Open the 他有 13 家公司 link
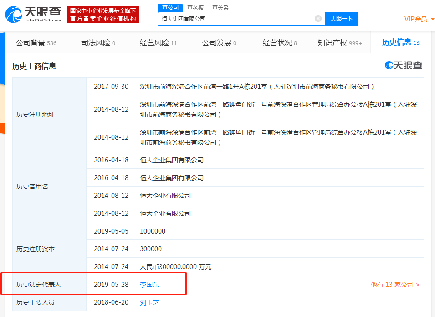This screenshot has height=317, width=435. coord(395,285)
